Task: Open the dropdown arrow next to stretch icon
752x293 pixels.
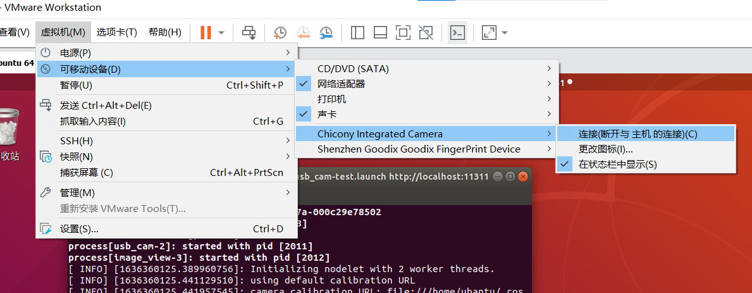Action: (x=505, y=33)
